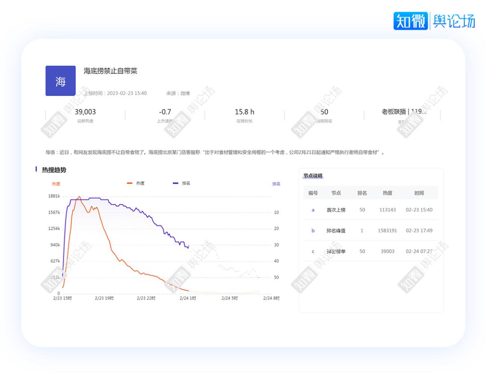Select node b in the 编号 column
Viewport: 486px width, 387px height.
(313, 231)
